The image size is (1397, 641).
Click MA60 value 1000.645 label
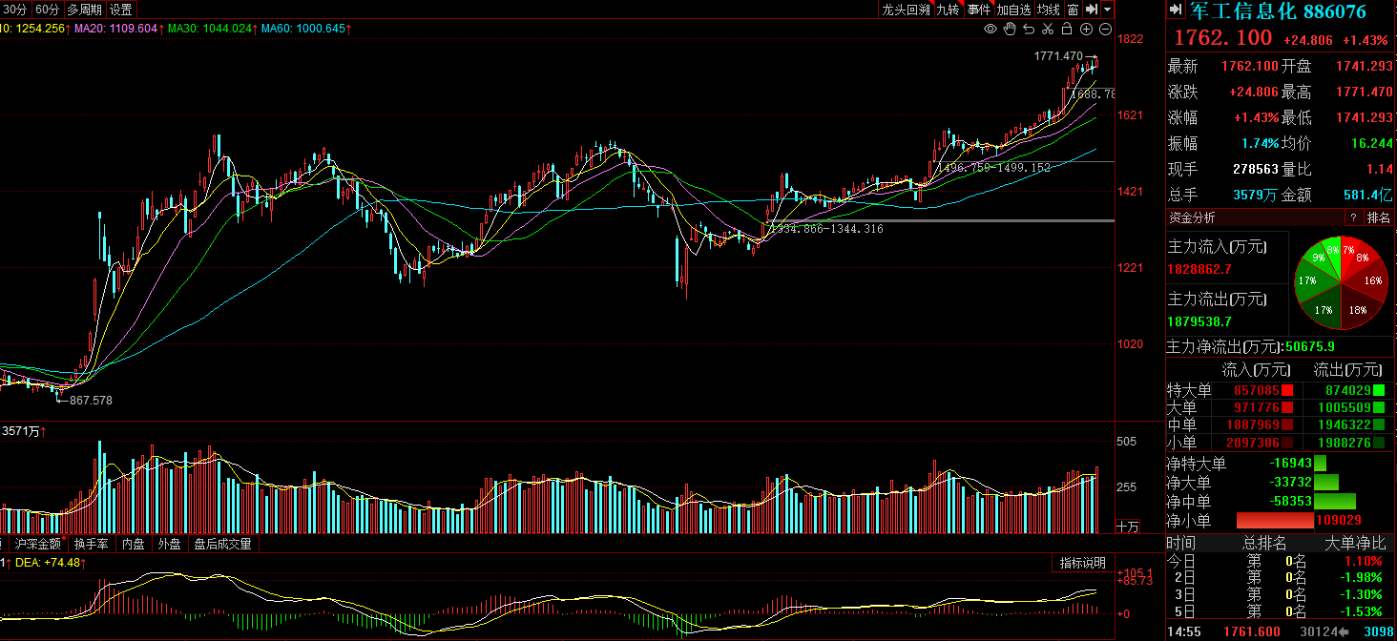click(305, 29)
